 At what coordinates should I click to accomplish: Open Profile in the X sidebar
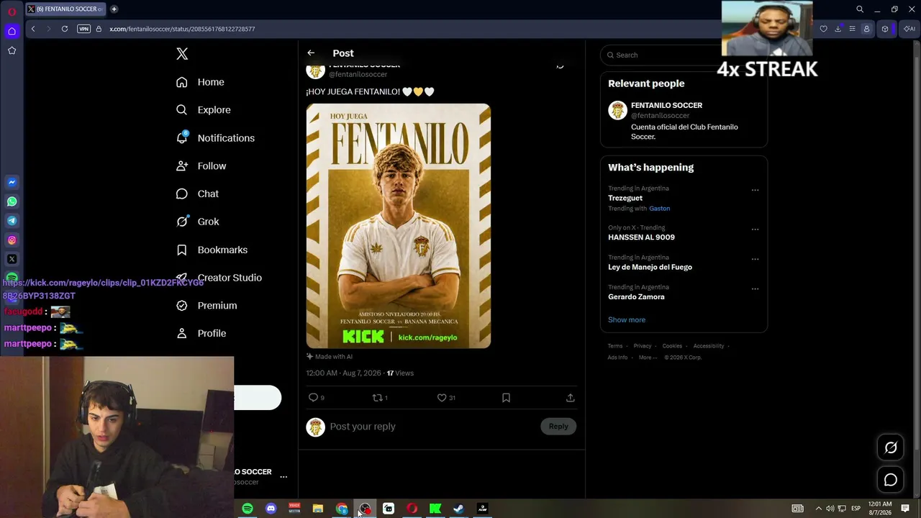tap(201, 334)
